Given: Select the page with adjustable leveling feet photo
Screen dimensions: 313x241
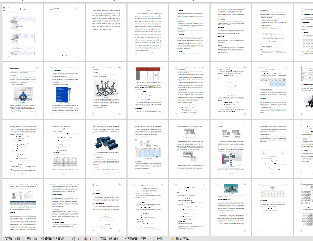Looking at the screenshot, I should pos(106,91).
